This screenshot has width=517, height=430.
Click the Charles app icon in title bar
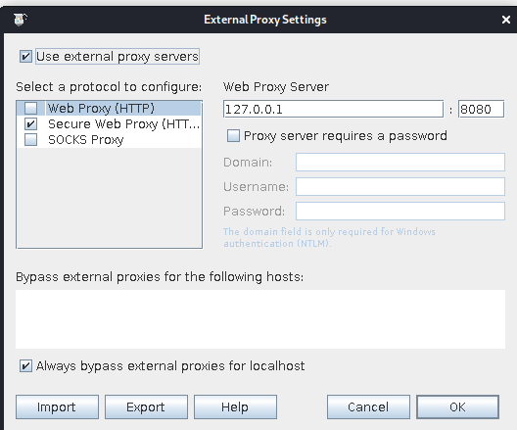point(21,20)
